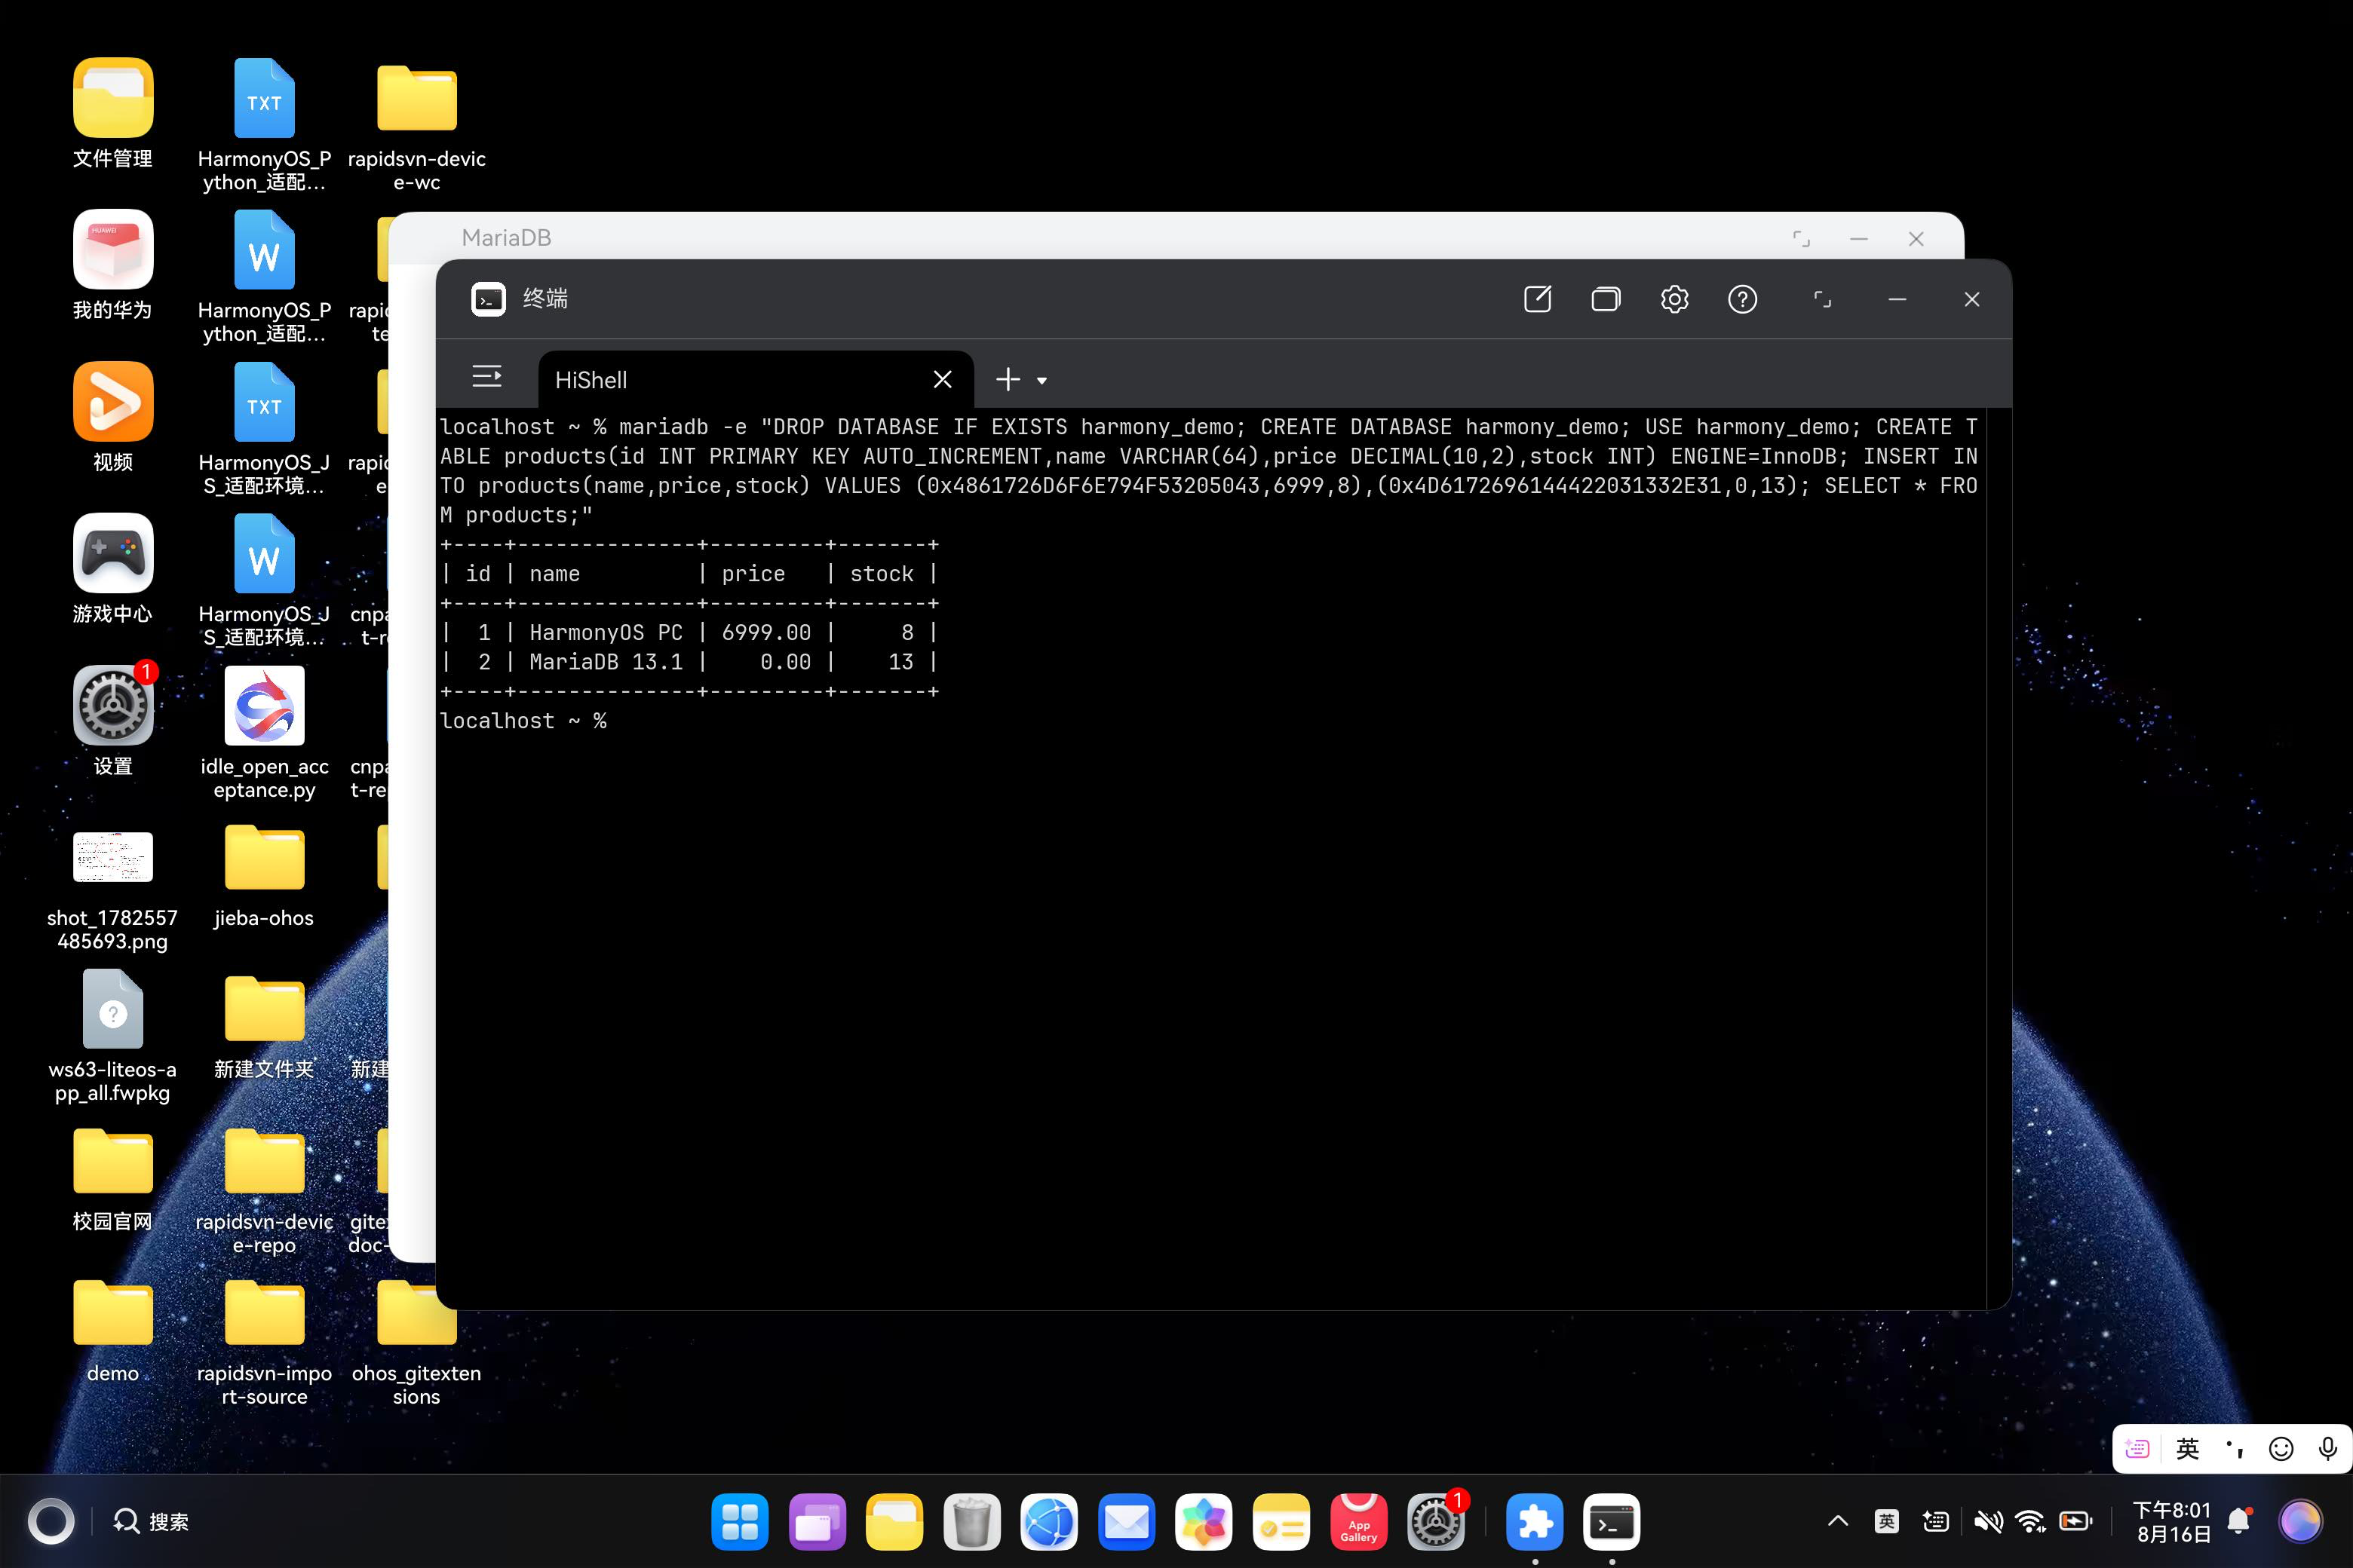Open terminal help question mark icon
This screenshot has height=1568, width=2353.
click(x=1741, y=299)
